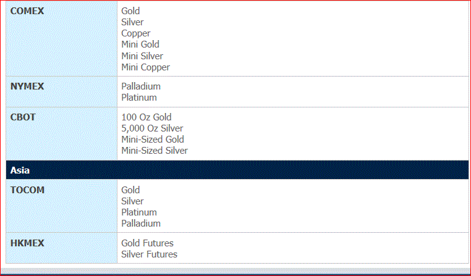Select Mini Gold under COMEX
The image size is (471, 276).
140,44
